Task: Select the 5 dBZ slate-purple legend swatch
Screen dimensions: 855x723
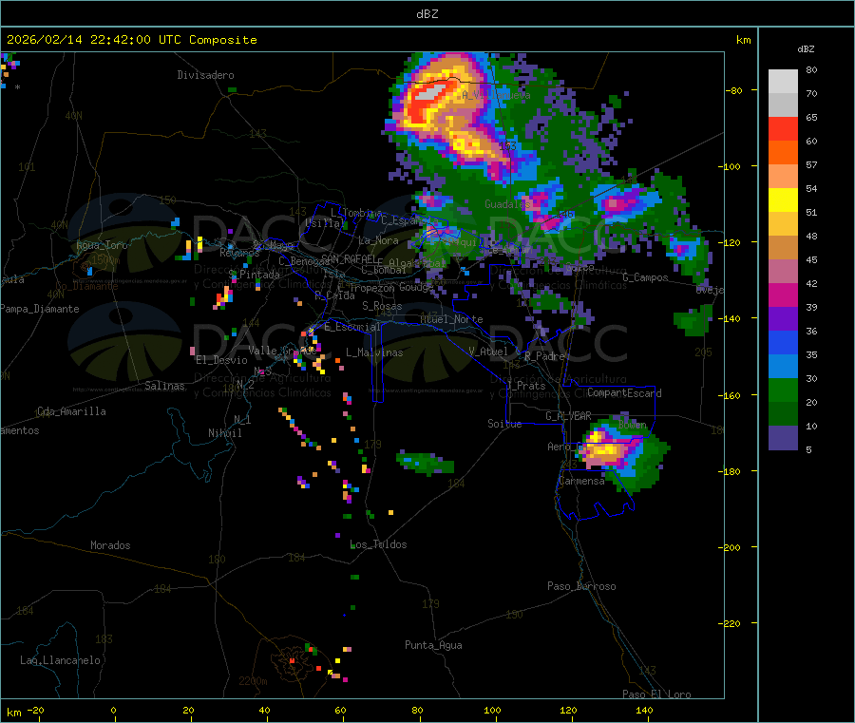Action: 783,437
